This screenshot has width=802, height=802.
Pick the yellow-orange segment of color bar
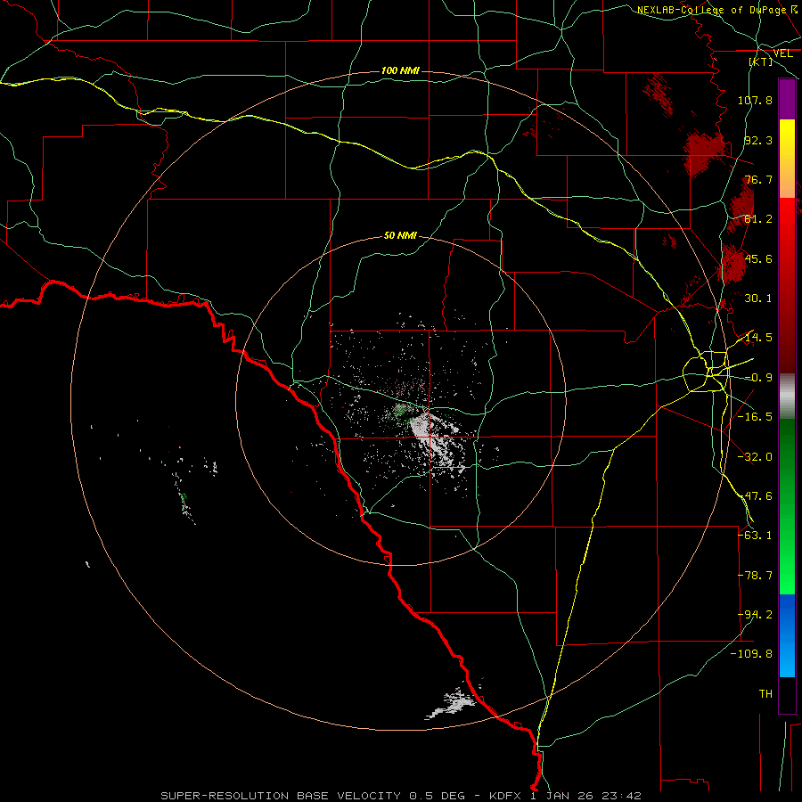click(x=787, y=159)
